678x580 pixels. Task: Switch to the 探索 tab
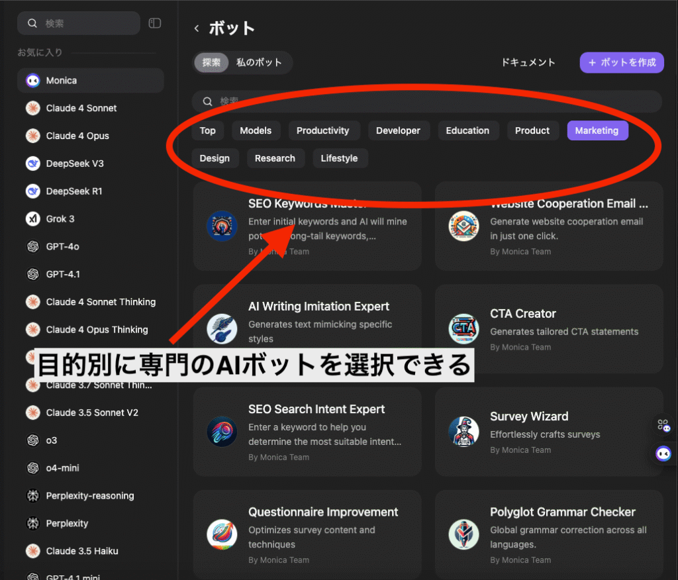coord(211,63)
